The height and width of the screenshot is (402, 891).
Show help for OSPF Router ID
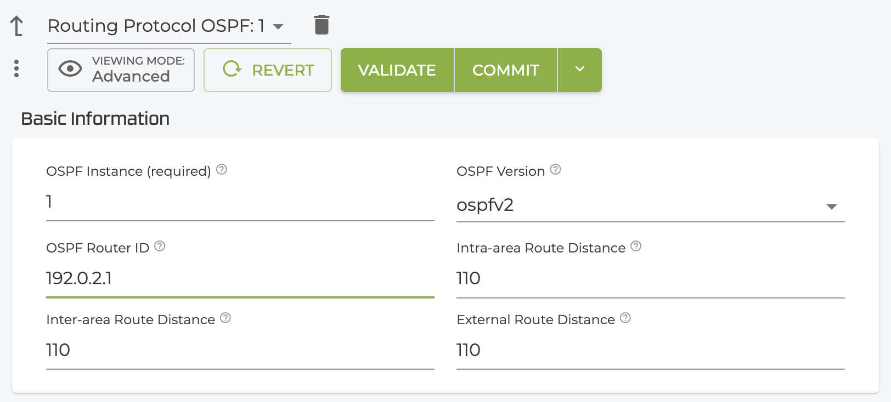click(160, 246)
